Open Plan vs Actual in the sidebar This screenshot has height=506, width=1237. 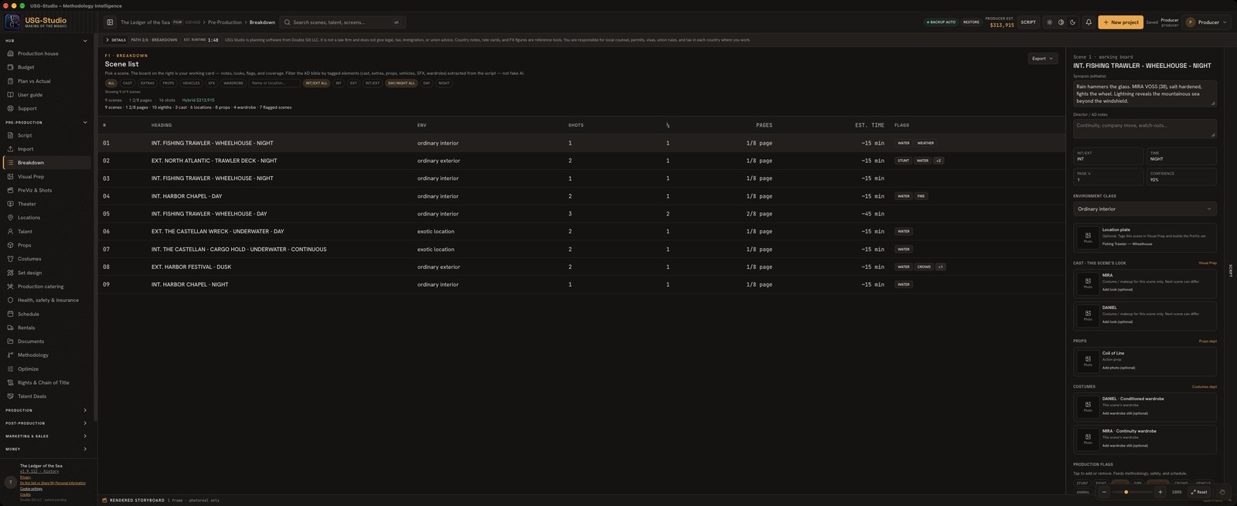pos(46,81)
